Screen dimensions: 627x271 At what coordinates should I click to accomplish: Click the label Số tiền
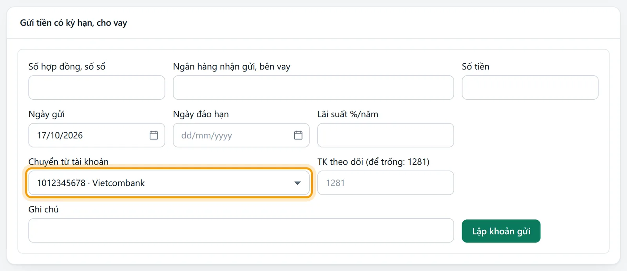(x=476, y=66)
